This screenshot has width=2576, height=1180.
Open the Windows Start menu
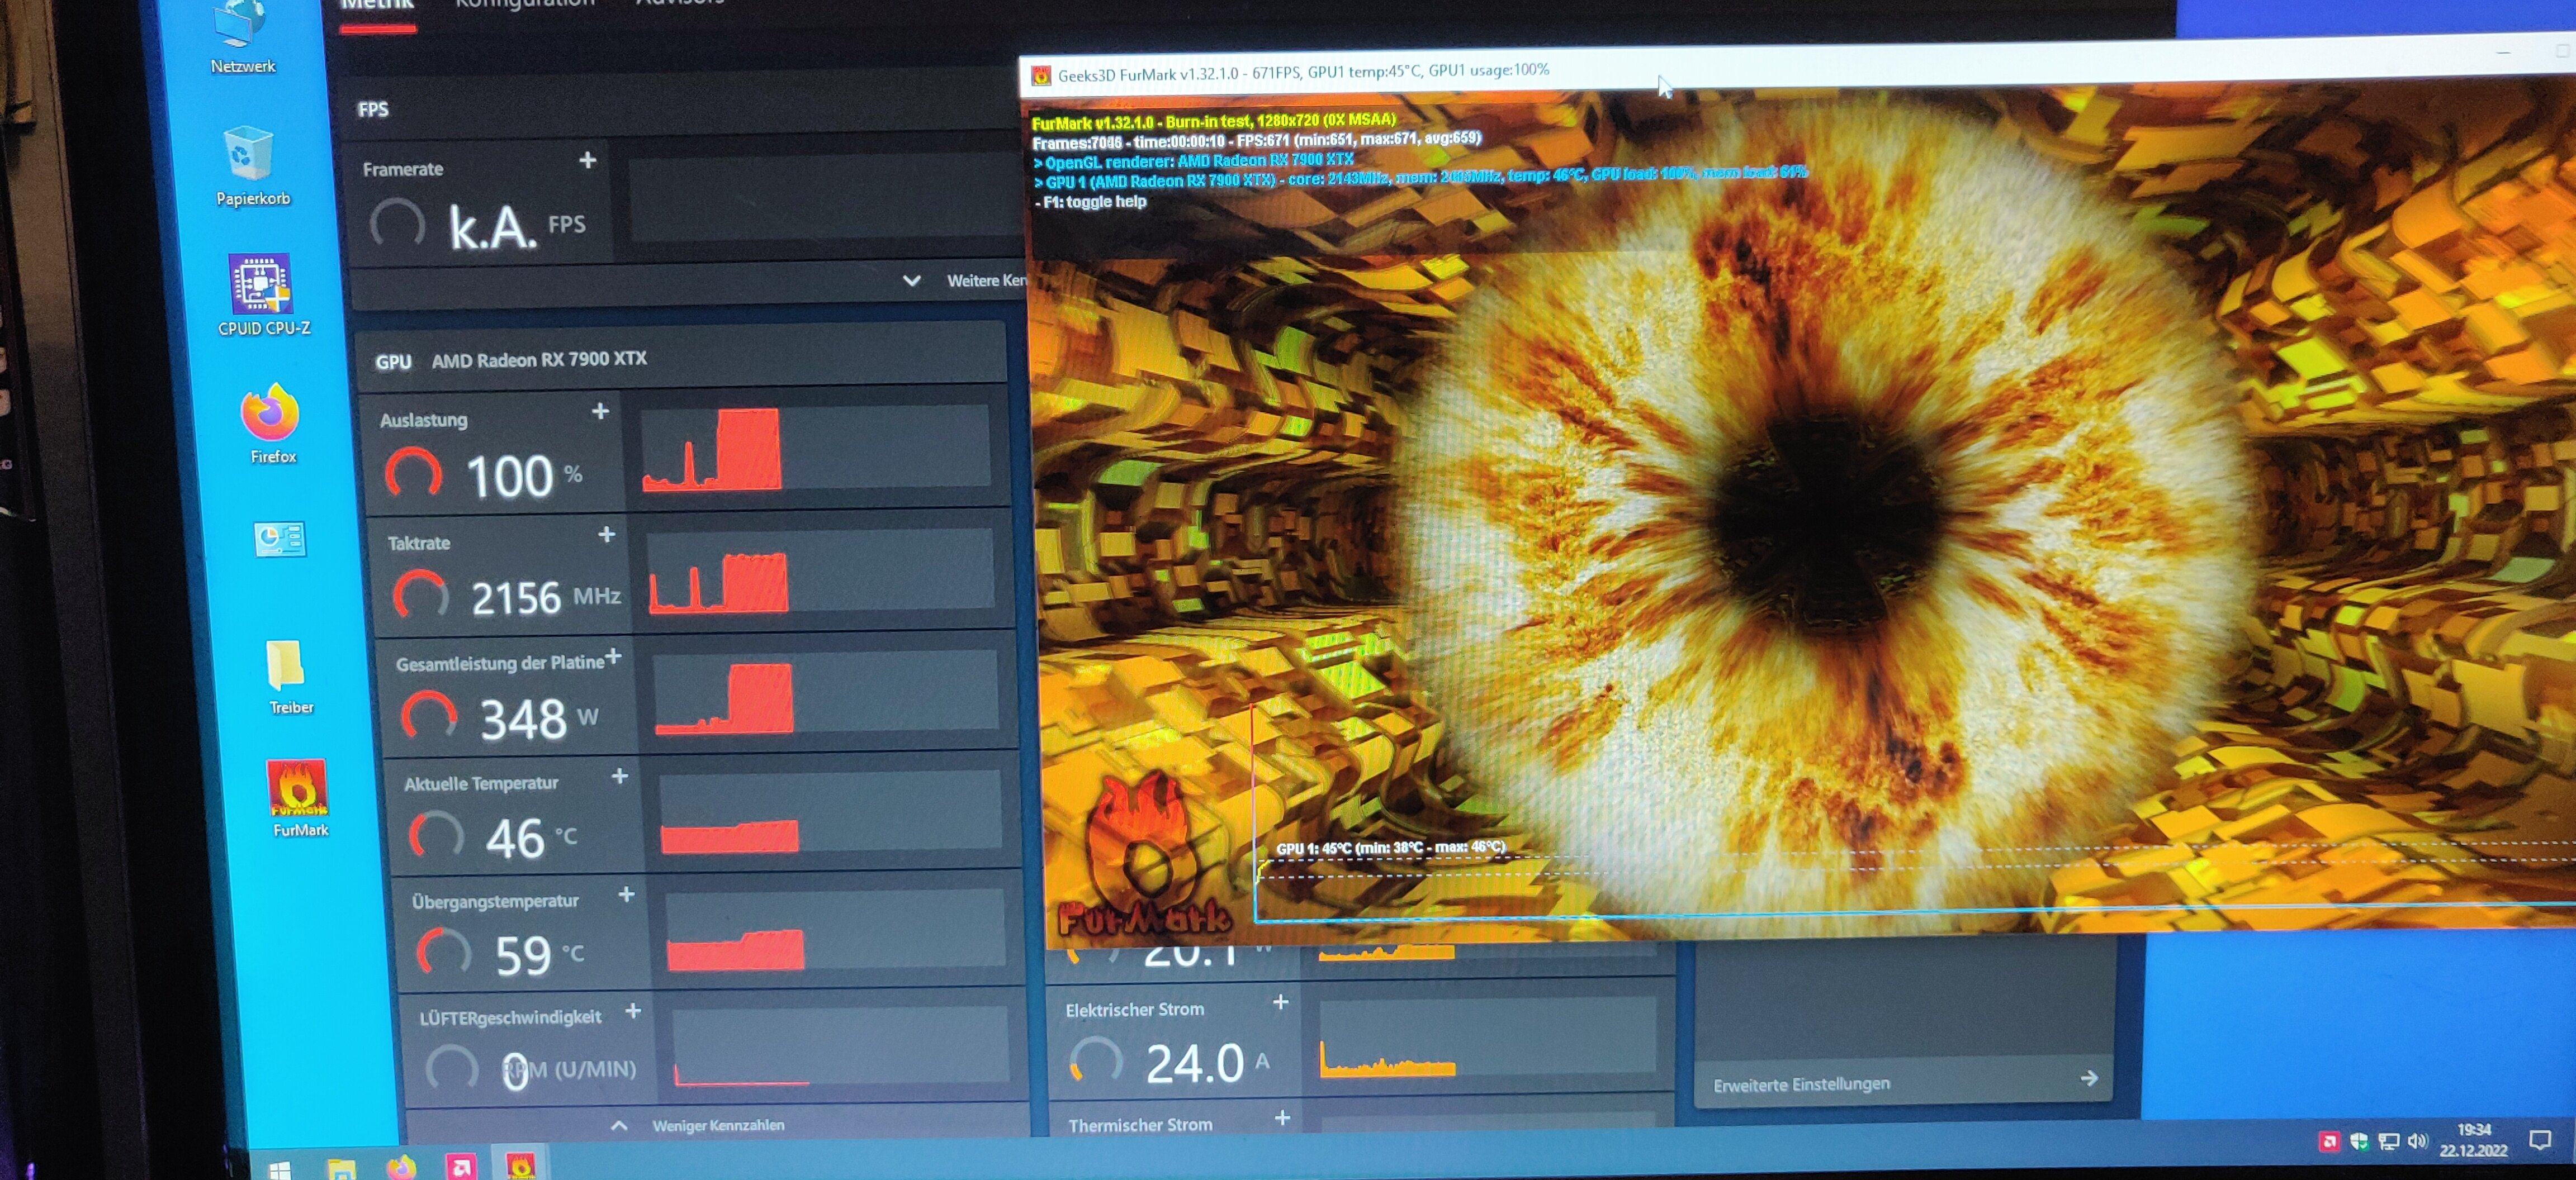(x=280, y=1169)
